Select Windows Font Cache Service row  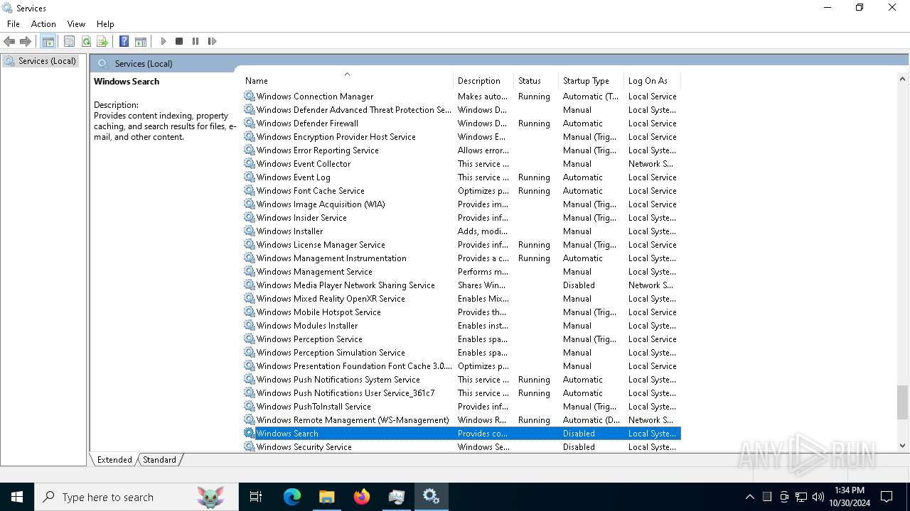click(x=461, y=191)
